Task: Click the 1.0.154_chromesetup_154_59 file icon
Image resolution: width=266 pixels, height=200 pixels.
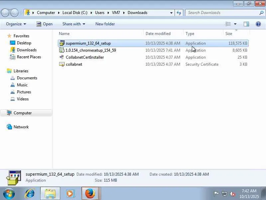Action: (x=62, y=50)
